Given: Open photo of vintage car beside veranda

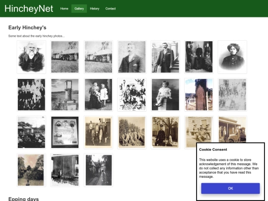Looking at the screenshot, I should click(232, 130).
